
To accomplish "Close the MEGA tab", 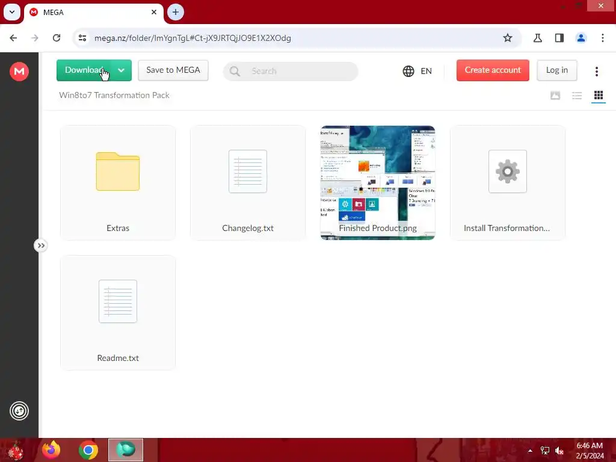I will click(153, 12).
